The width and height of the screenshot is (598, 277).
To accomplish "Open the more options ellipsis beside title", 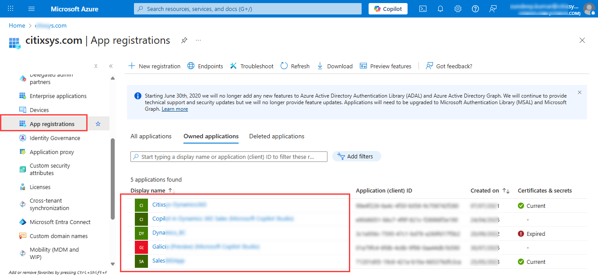I will [x=198, y=40].
